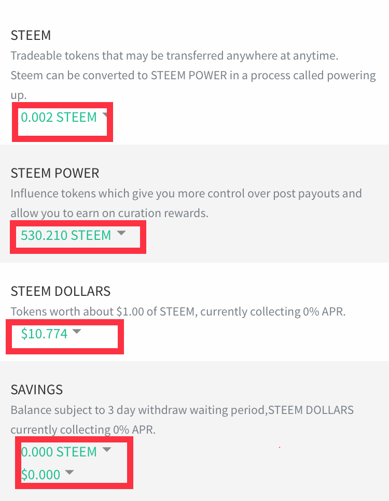Click the STEEM section heading
The height and width of the screenshot is (501, 389).
coord(31,35)
